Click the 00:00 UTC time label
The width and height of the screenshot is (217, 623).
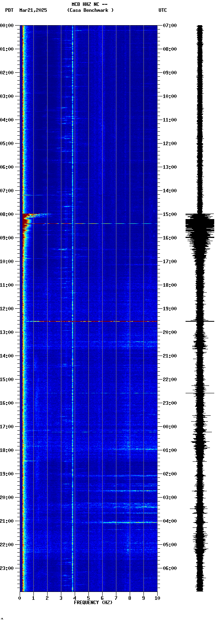[x=170, y=427]
